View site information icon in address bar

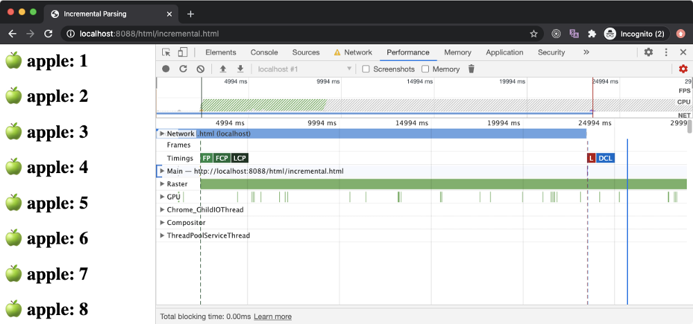pyautogui.click(x=70, y=33)
